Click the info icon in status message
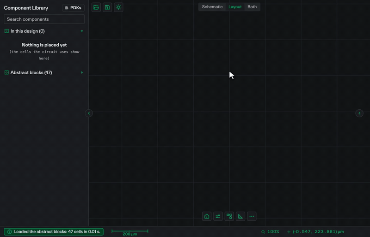Screen dimensions: 370x237 pos(9,232)
